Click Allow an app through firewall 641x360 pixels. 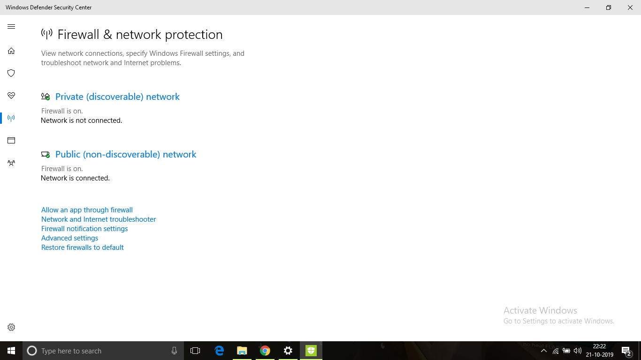[87, 210]
